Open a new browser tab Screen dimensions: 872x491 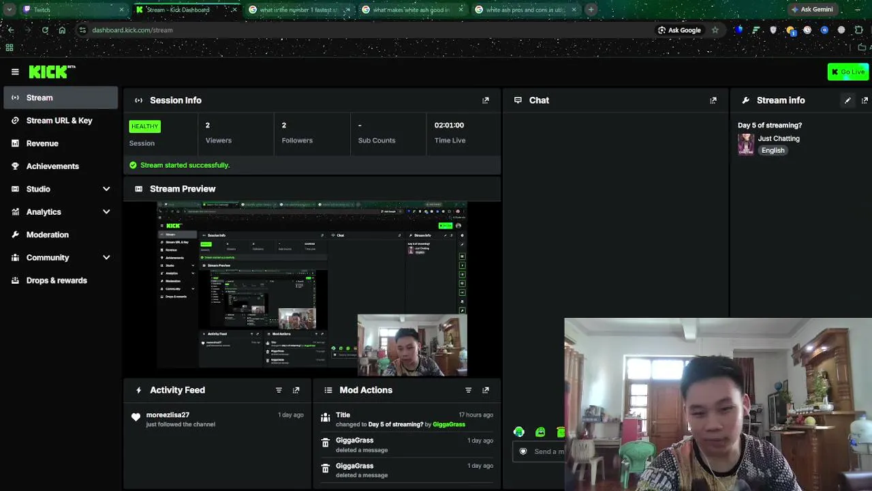click(591, 10)
